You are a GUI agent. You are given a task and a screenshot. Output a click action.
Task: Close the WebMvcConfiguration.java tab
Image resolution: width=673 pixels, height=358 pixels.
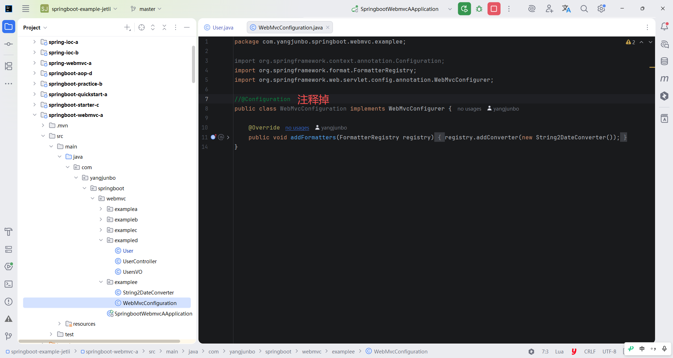(x=328, y=27)
